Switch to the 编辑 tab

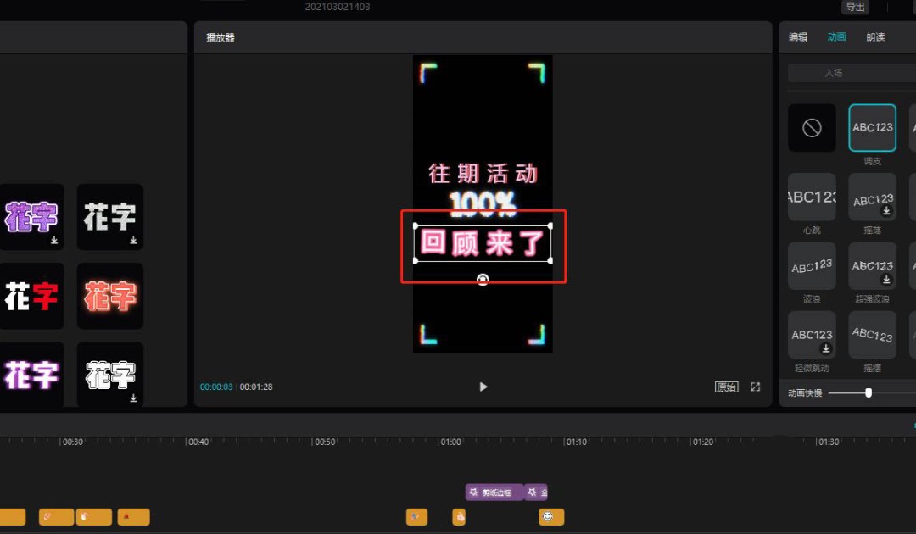pyautogui.click(x=797, y=36)
